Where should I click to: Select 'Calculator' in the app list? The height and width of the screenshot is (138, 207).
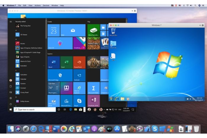click(30, 75)
